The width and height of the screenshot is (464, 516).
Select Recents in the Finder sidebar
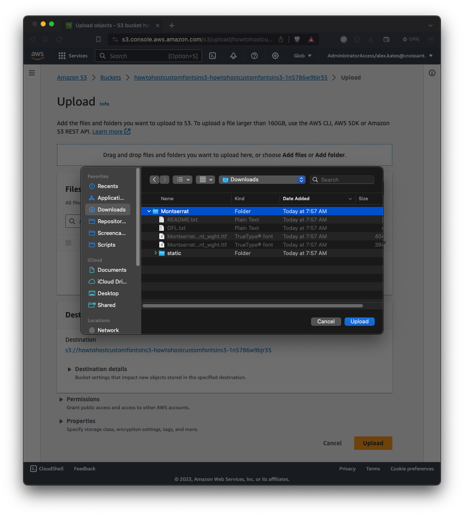click(108, 186)
